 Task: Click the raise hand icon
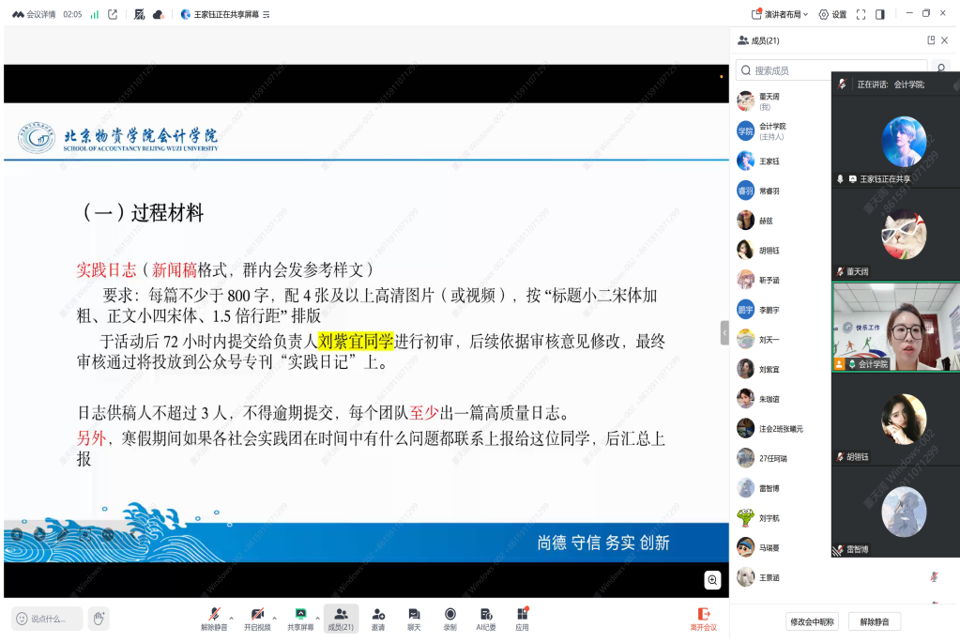[x=99, y=618]
